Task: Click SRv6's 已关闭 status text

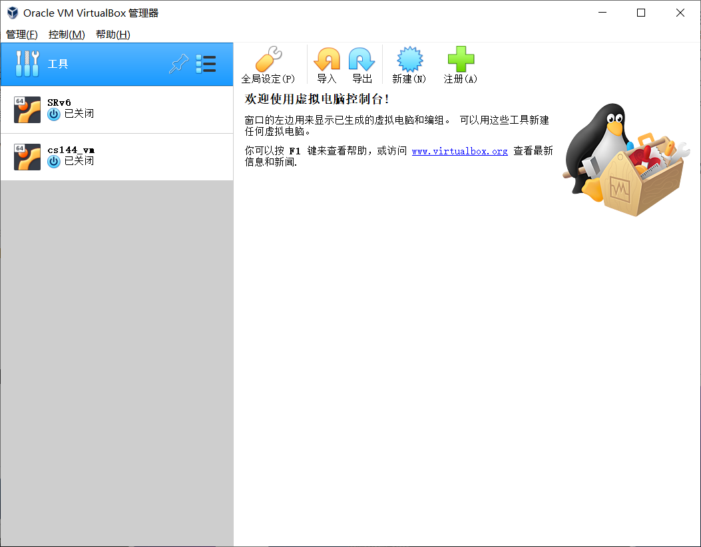Action: [79, 114]
